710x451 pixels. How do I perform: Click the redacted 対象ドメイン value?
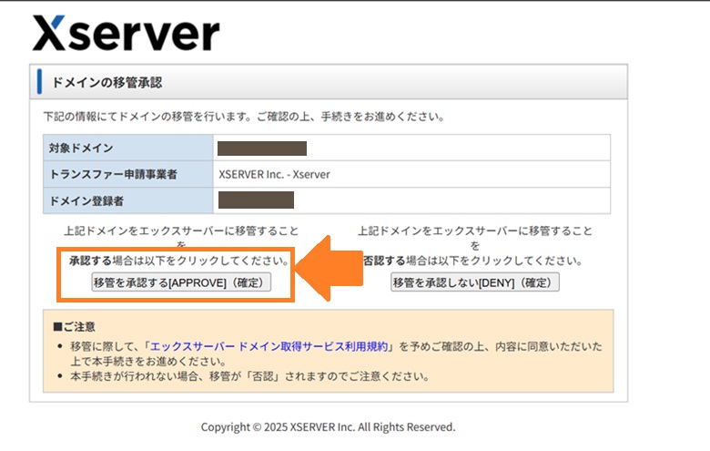pyautogui.click(x=262, y=149)
